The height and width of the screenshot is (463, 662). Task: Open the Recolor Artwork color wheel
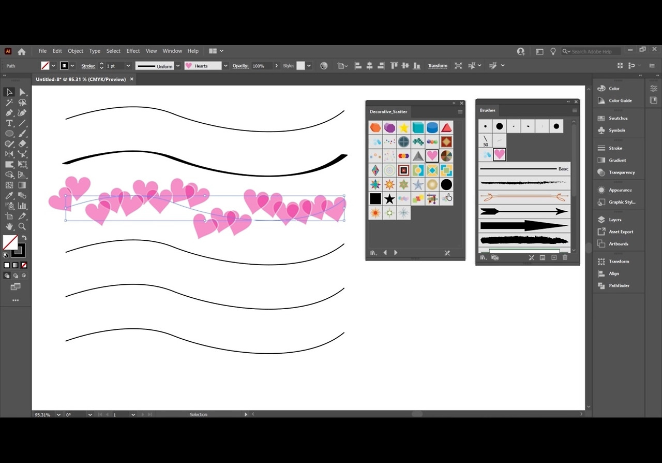324,66
